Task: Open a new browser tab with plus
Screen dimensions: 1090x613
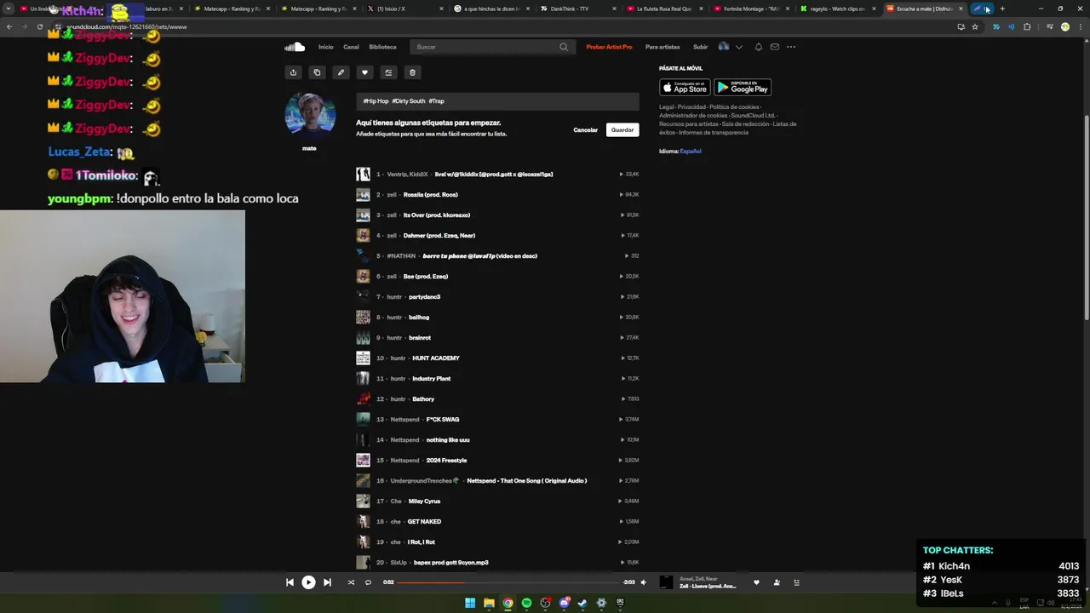Action: (1002, 9)
